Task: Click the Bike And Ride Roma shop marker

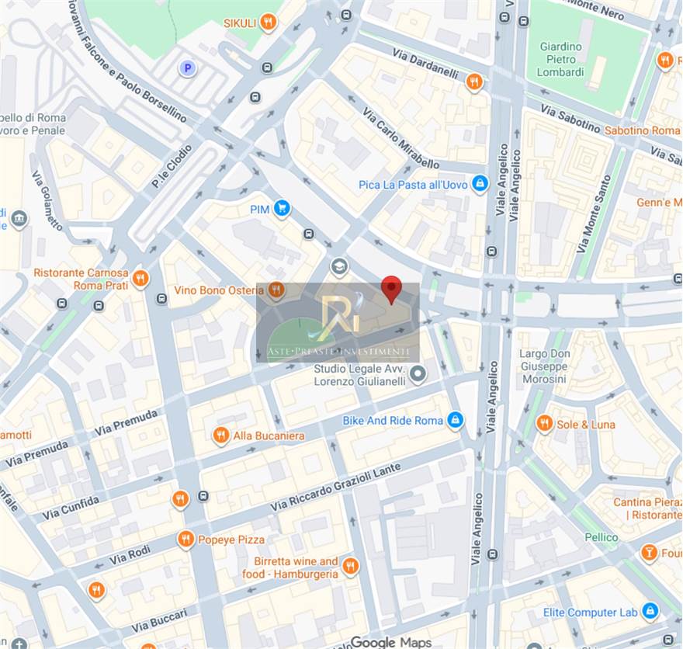Action: click(455, 420)
